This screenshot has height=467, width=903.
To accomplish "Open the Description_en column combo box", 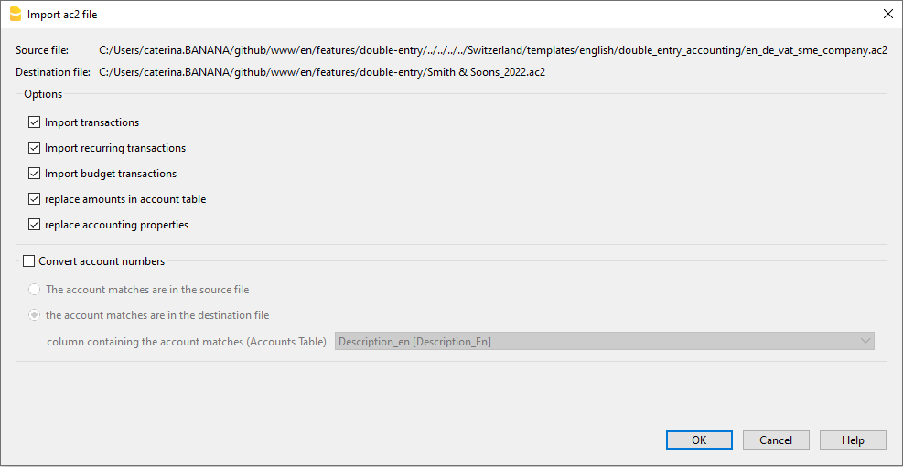I will coord(595,341).
